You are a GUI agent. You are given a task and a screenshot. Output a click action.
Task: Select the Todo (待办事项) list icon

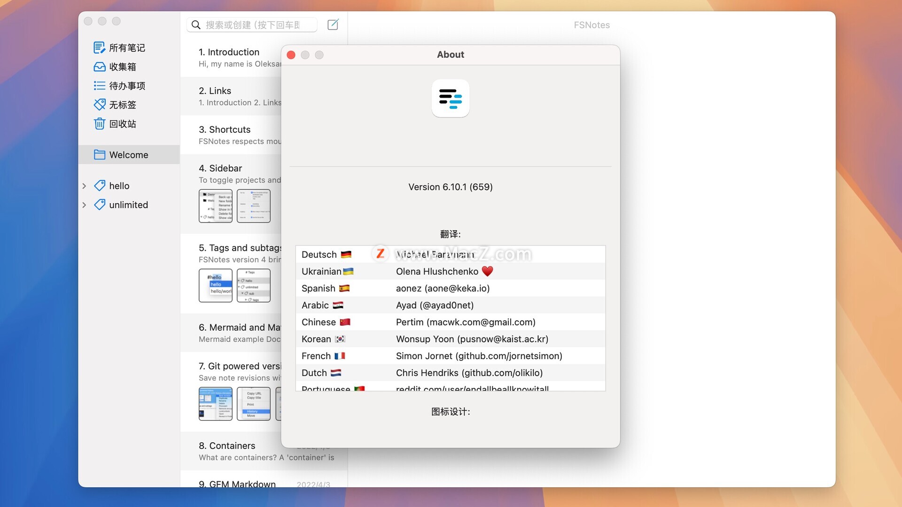coord(100,85)
